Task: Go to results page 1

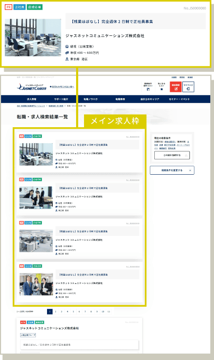Action: click(x=50, y=311)
